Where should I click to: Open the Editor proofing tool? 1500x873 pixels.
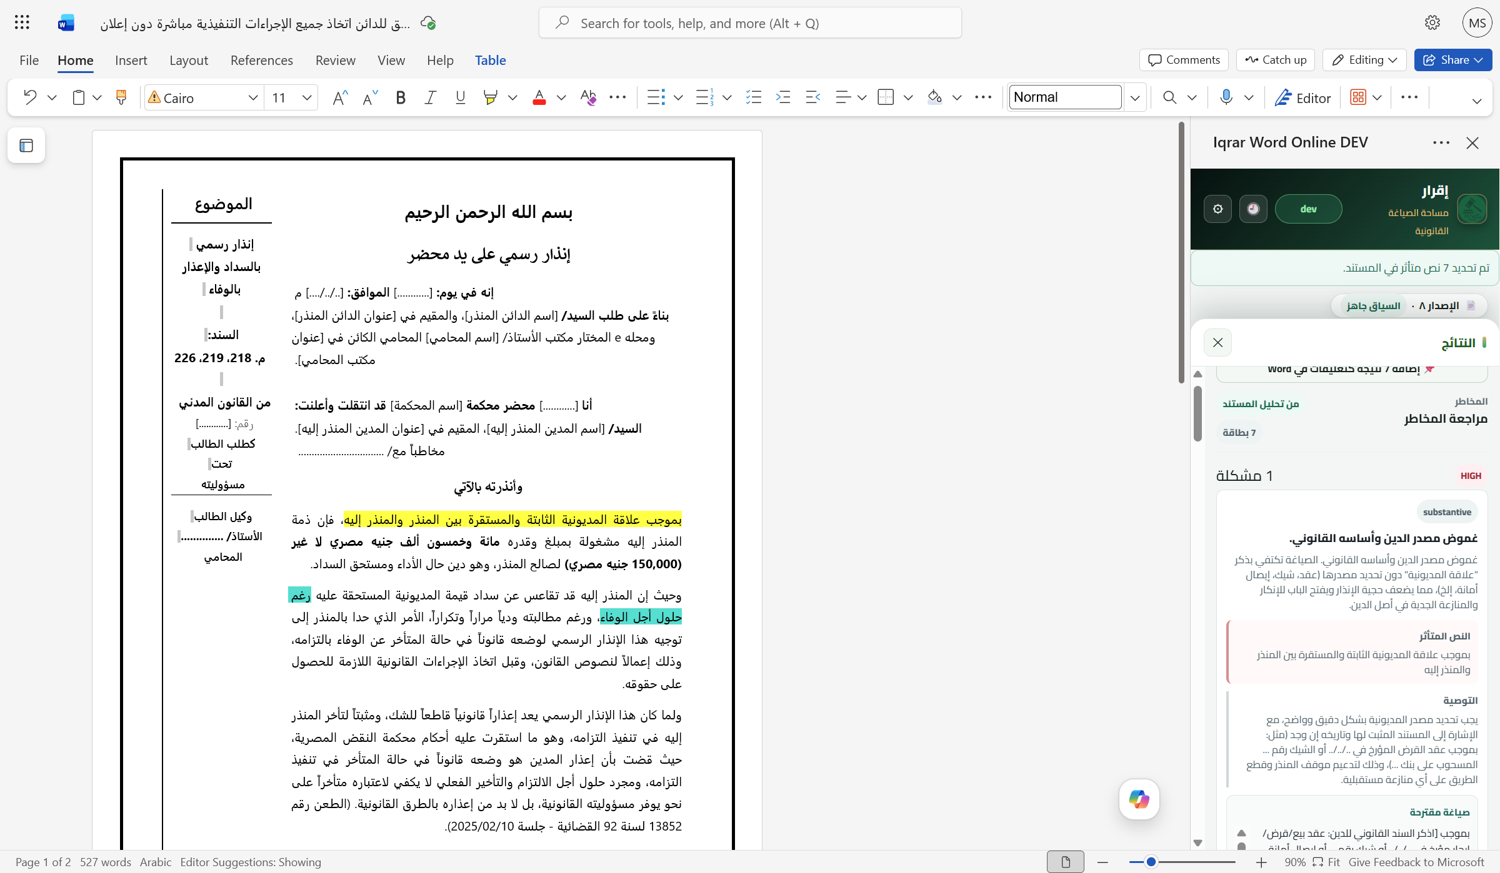point(1302,98)
